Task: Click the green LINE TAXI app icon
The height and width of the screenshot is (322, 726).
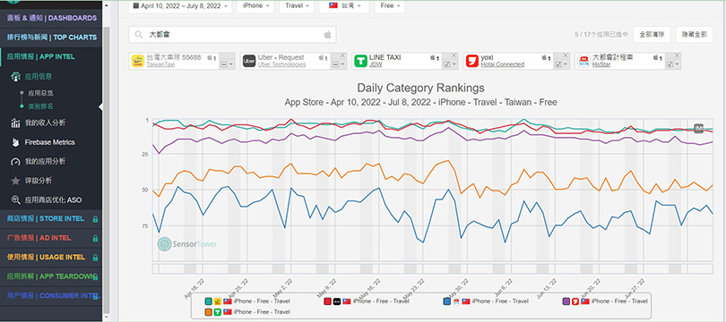Action: 360,61
